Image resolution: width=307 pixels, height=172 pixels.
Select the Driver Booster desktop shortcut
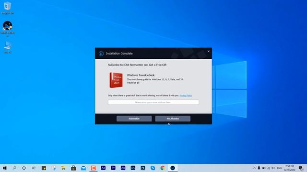pyautogui.click(x=8, y=29)
